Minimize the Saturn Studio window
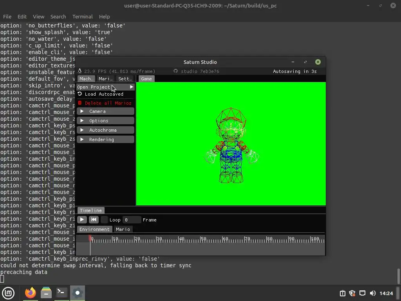Image resolution: width=401 pixels, height=301 pixels. (x=293, y=62)
